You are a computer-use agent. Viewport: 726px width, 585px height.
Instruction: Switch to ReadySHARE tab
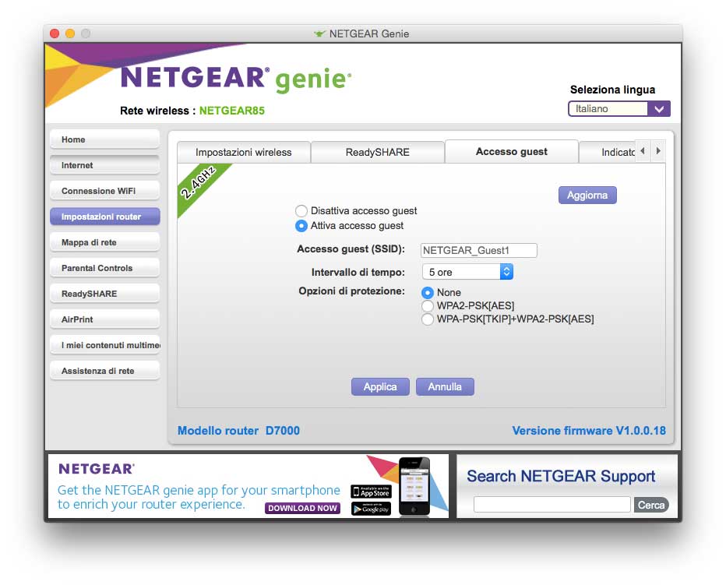coord(377,153)
